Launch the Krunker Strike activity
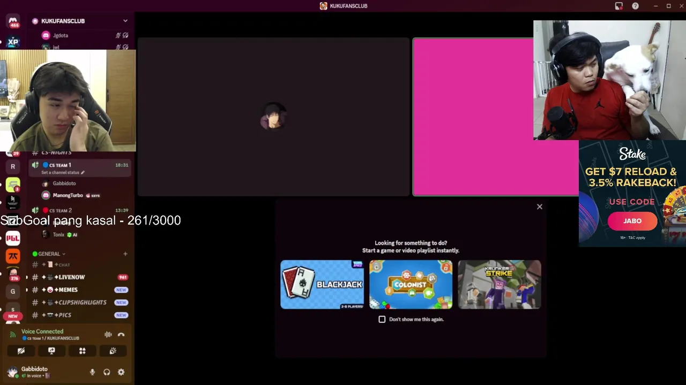Screen dimensions: 686x385 [x=499, y=284]
